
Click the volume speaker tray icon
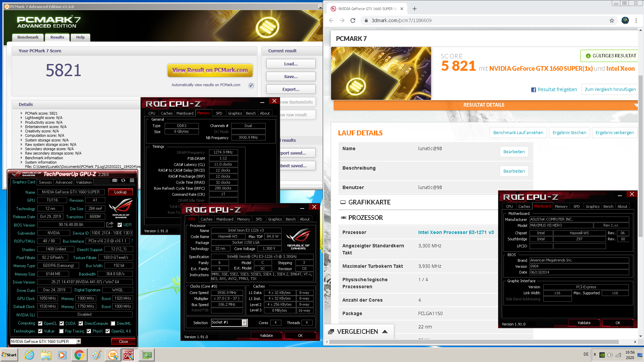click(x=610, y=355)
